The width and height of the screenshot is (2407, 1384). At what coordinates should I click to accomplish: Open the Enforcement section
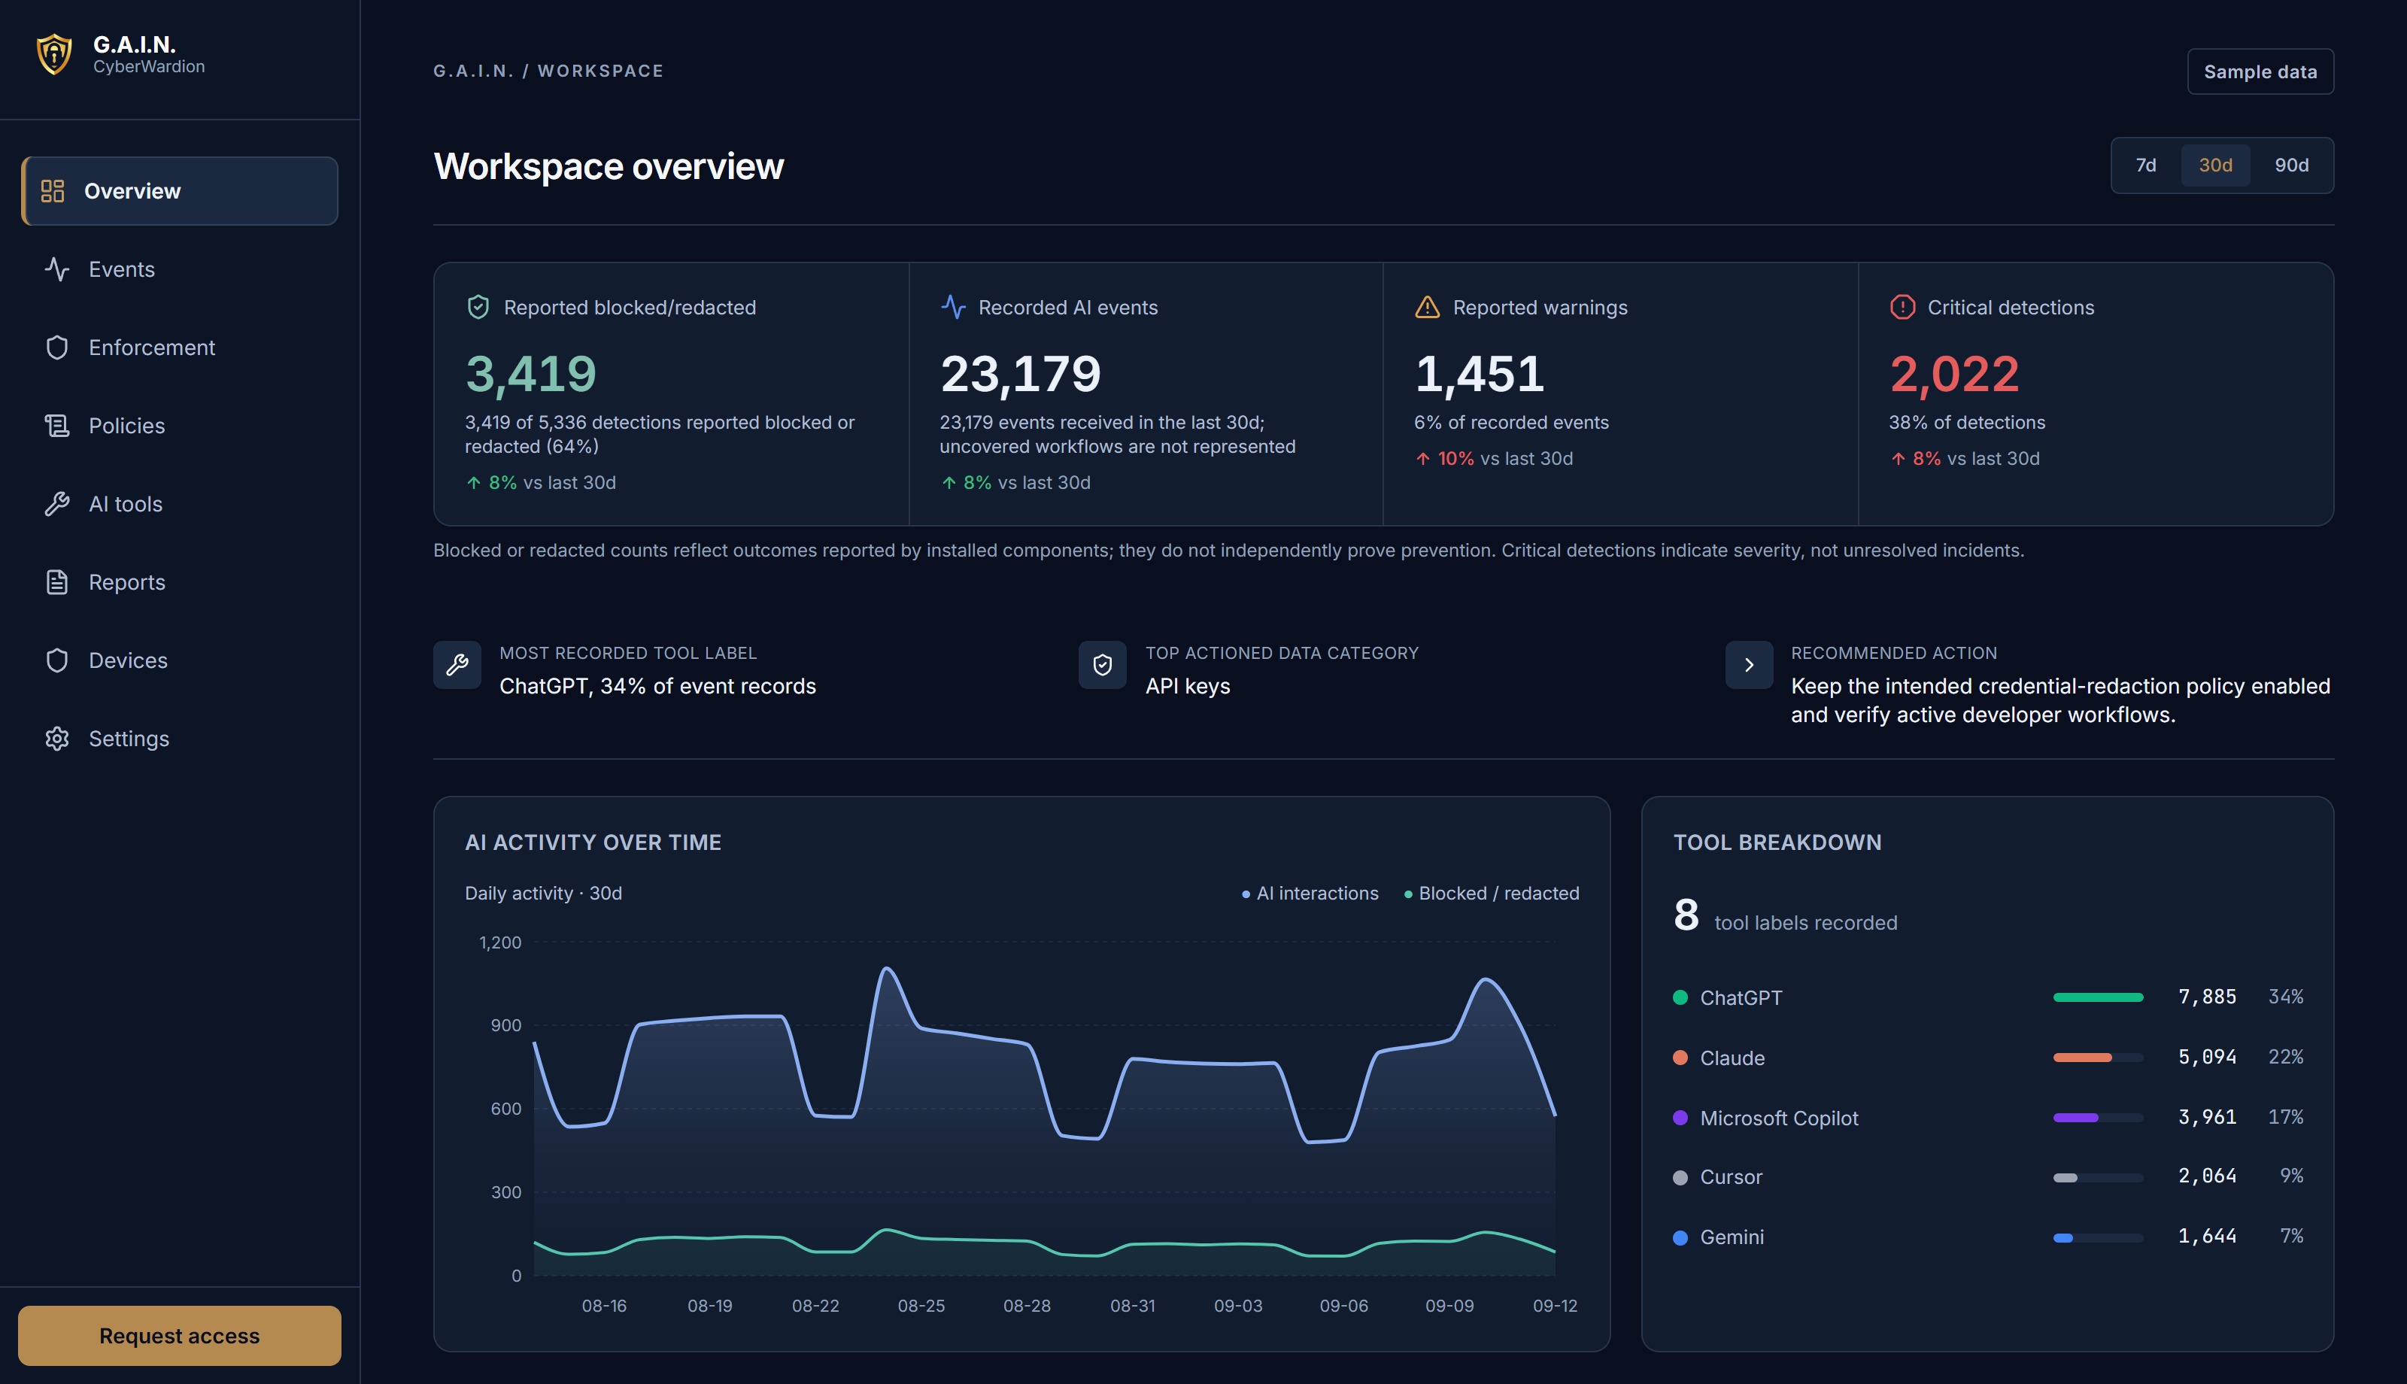click(180, 348)
